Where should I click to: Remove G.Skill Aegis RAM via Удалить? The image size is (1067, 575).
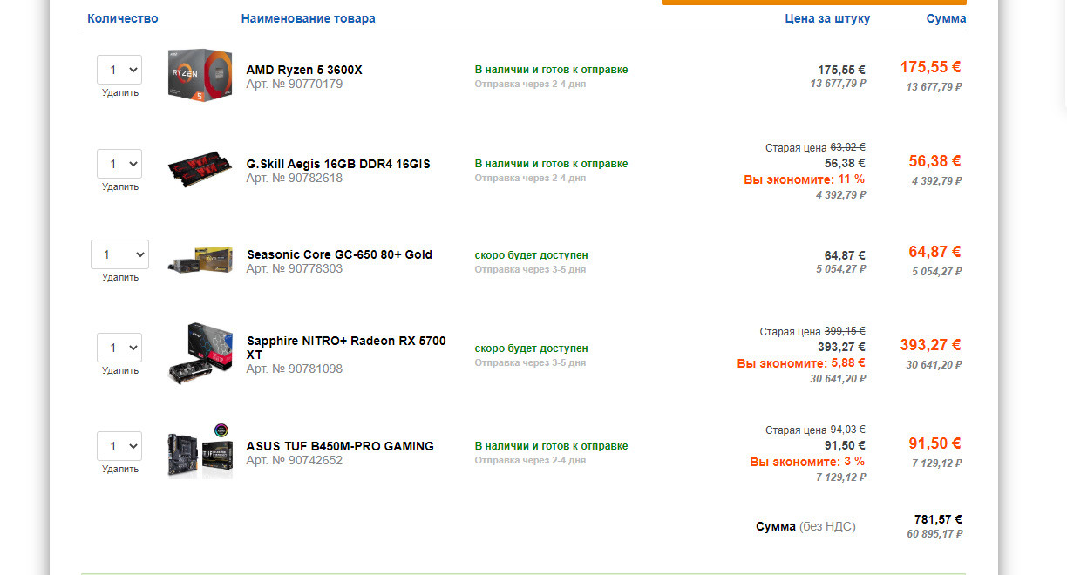[119, 186]
